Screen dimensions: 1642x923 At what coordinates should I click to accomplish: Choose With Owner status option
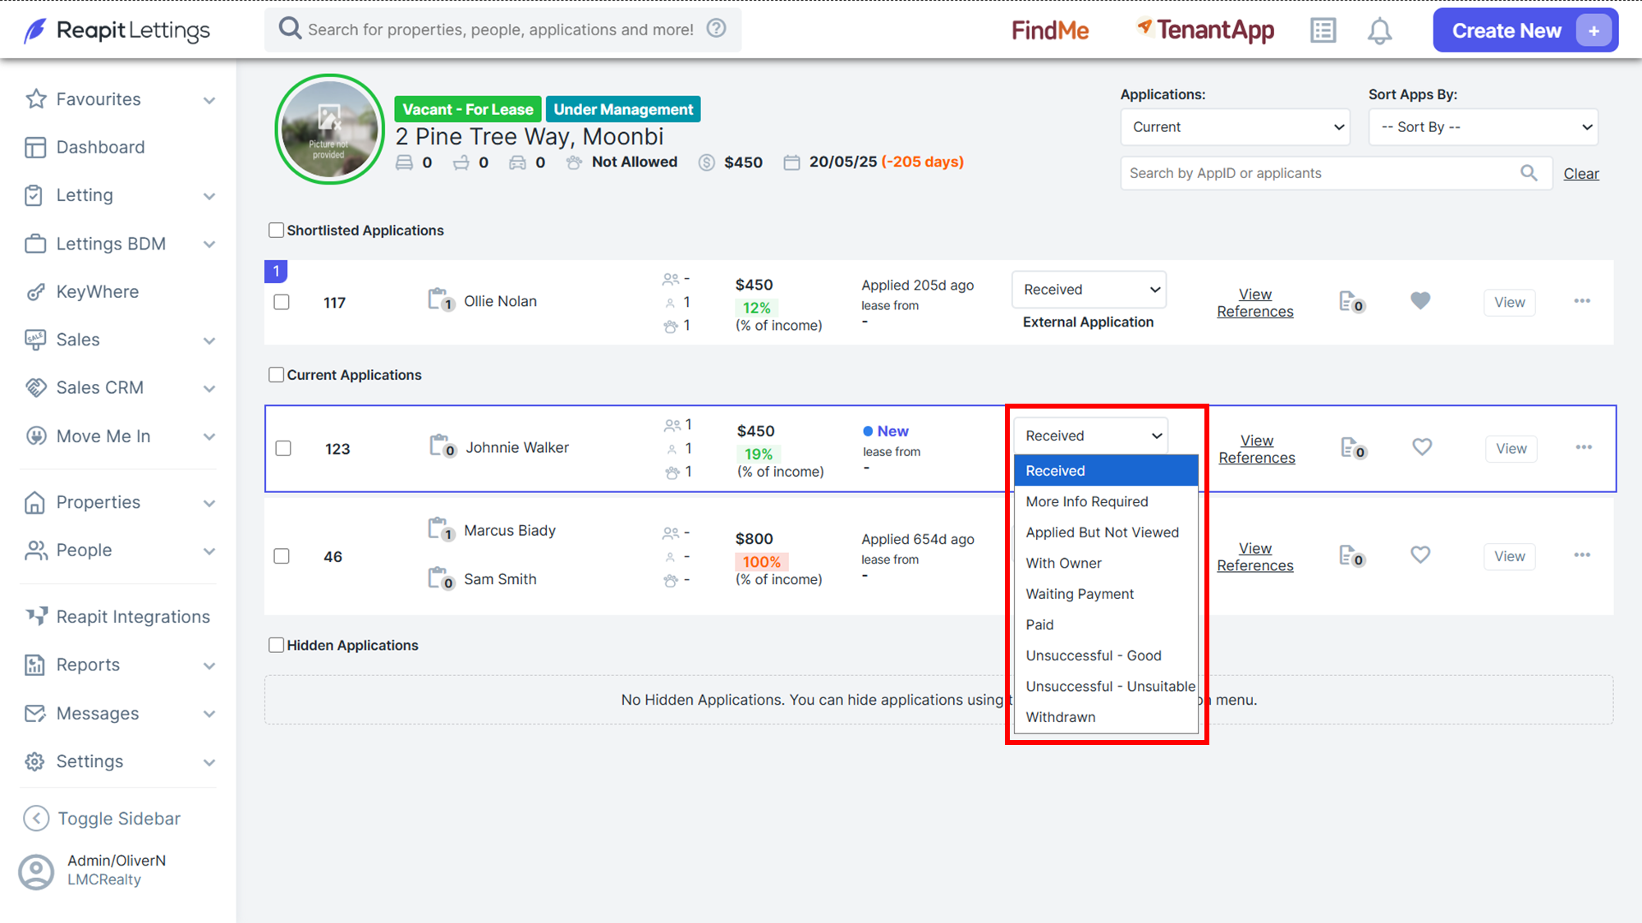click(x=1106, y=563)
